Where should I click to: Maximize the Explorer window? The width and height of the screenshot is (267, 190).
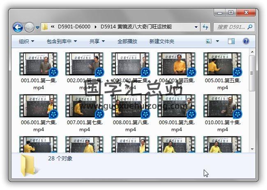pos(231,13)
